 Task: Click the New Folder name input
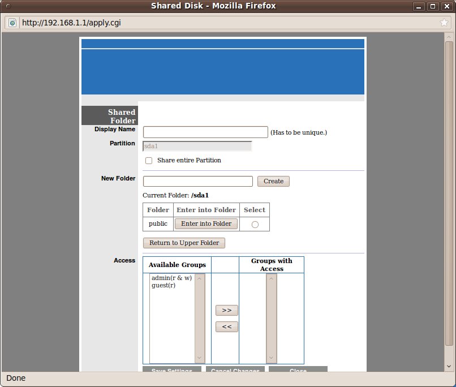pos(197,181)
